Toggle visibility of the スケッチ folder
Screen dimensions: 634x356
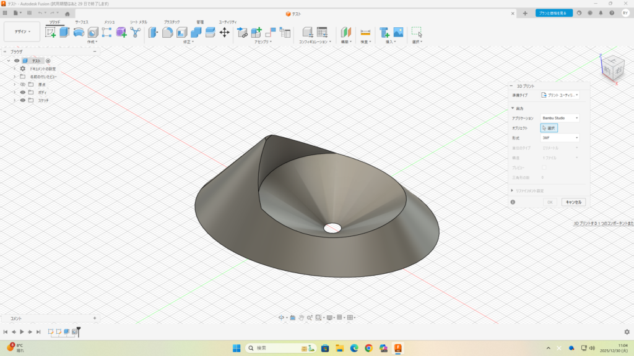point(23,100)
